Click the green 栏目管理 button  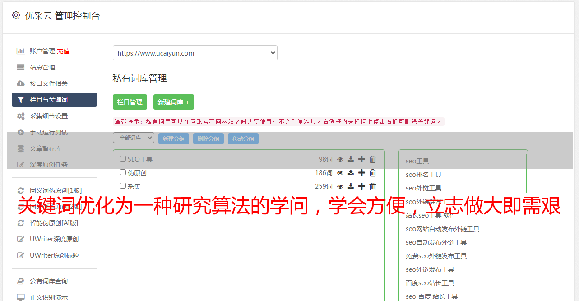pyautogui.click(x=130, y=102)
